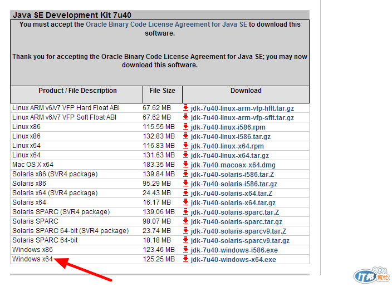This screenshot has width=392, height=287.
Task: Click "Solaris SPARC (SVR4 package)" text
Action: 61,212
